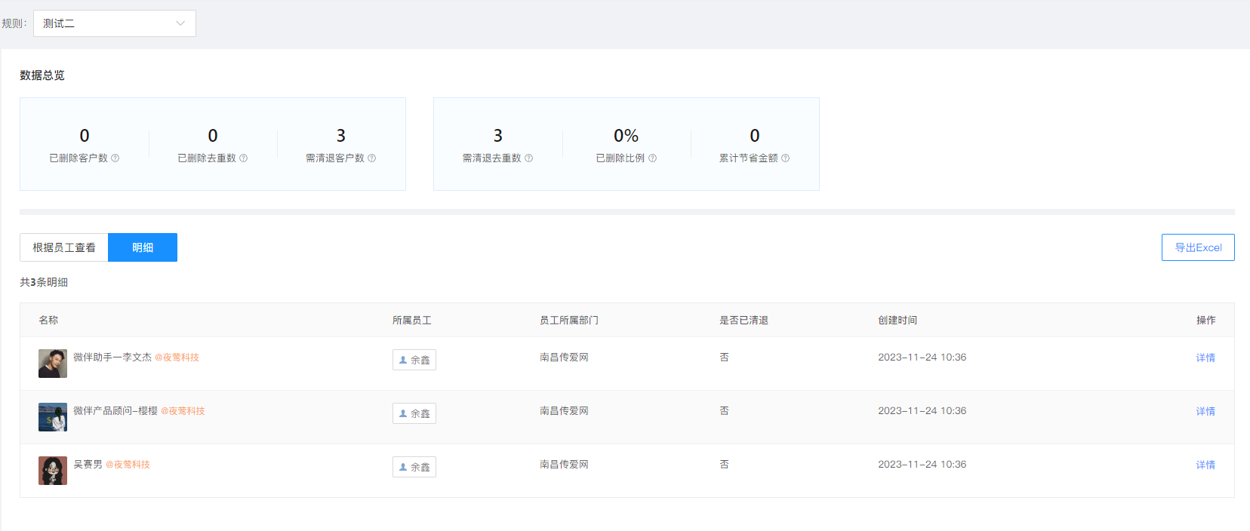Open 详情 for 微伴产品顾问-樱樱

pos(1205,412)
